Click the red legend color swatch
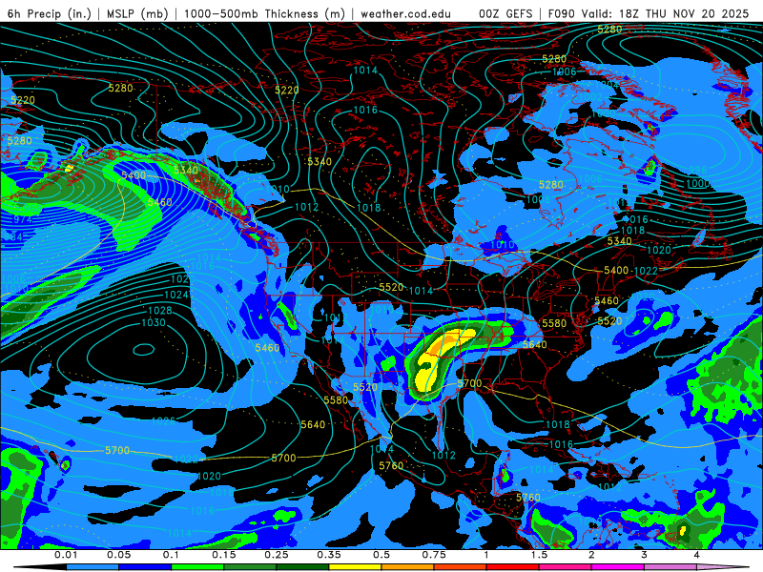The width and height of the screenshot is (763, 572). click(513, 567)
